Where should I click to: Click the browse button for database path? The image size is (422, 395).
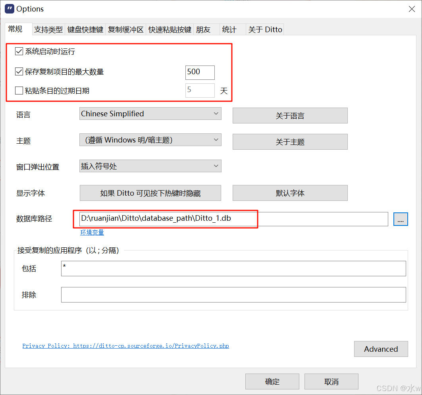tap(401, 219)
